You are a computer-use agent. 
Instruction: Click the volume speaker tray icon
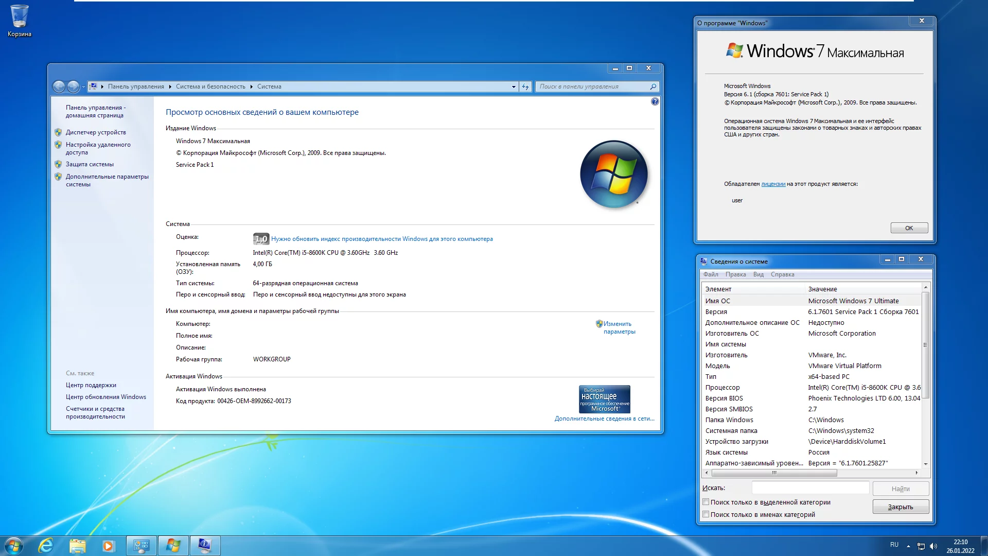[x=933, y=546]
